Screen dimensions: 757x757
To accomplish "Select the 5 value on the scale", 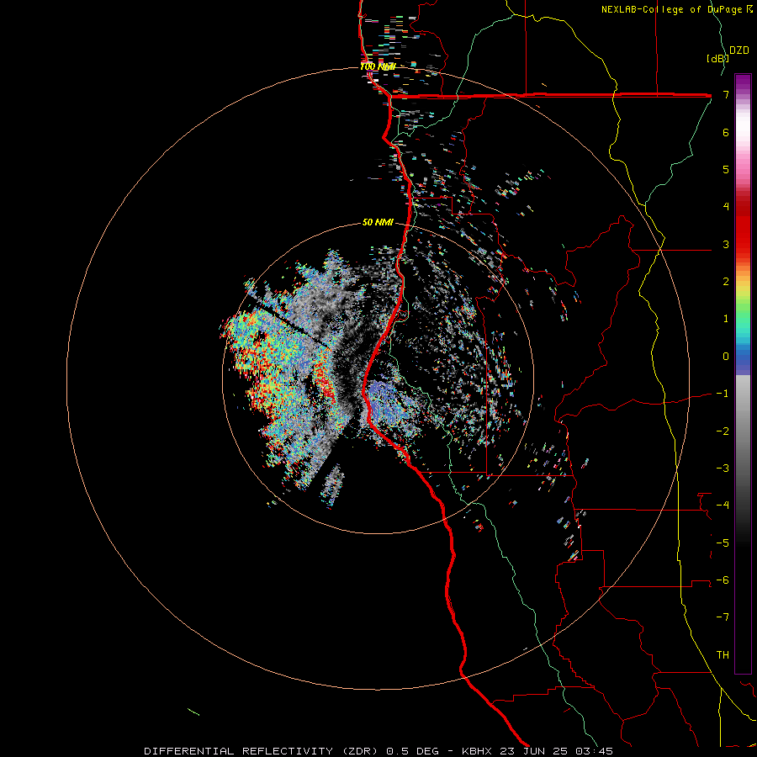I will [x=726, y=169].
